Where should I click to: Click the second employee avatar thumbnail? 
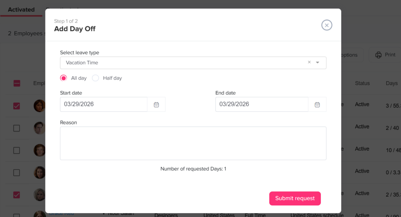(39, 128)
